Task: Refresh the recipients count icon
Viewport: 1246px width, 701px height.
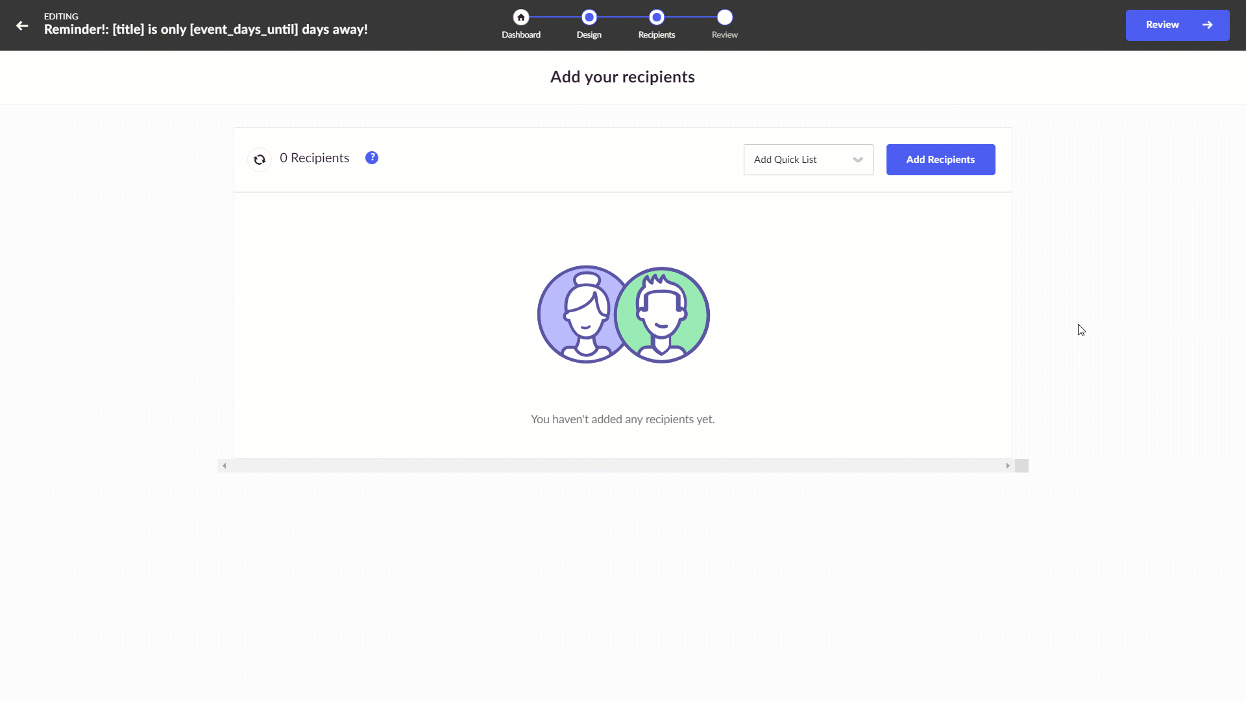Action: click(260, 160)
